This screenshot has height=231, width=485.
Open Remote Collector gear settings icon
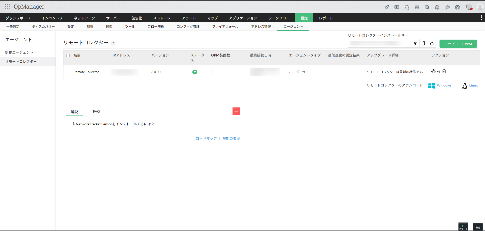pyautogui.click(x=433, y=71)
